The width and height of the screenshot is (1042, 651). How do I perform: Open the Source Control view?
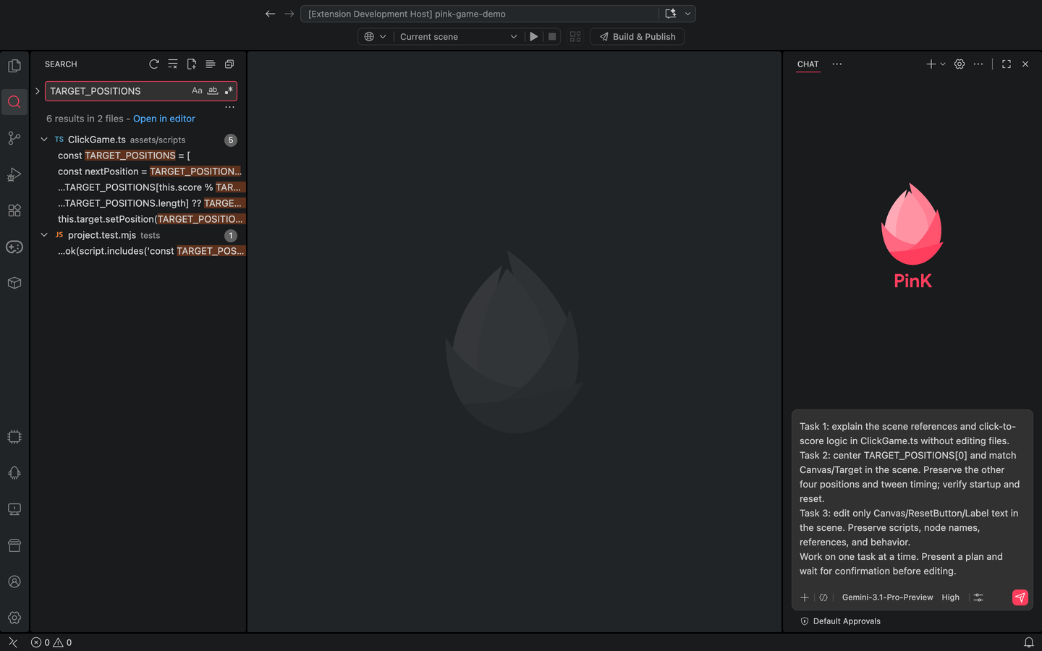(14, 138)
